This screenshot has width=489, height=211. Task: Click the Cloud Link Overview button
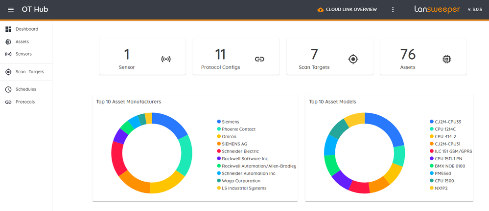[347, 10]
